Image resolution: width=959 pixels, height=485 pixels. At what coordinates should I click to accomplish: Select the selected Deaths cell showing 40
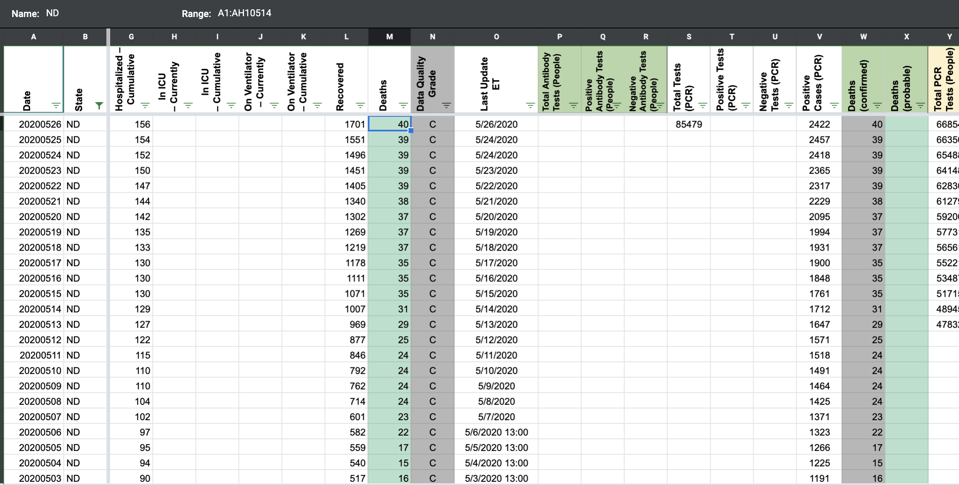[x=389, y=124]
